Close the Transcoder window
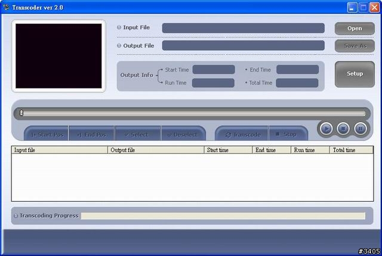 tap(374, 8)
